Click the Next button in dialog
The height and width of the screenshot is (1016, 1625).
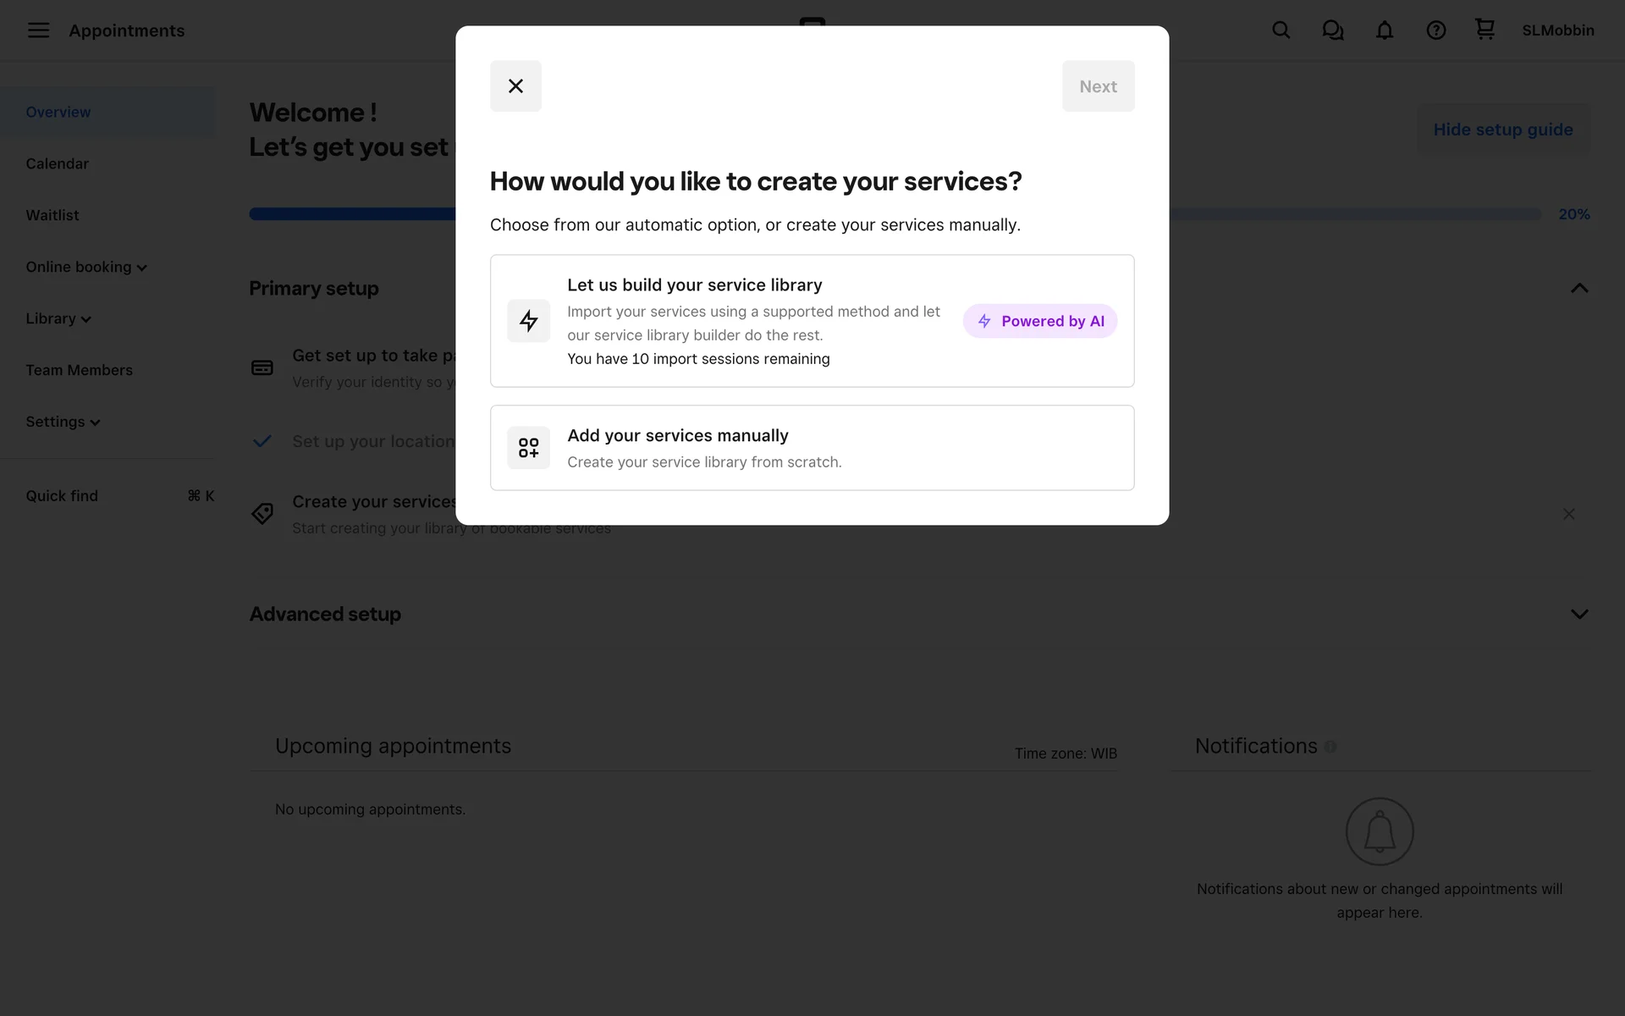pyautogui.click(x=1098, y=86)
